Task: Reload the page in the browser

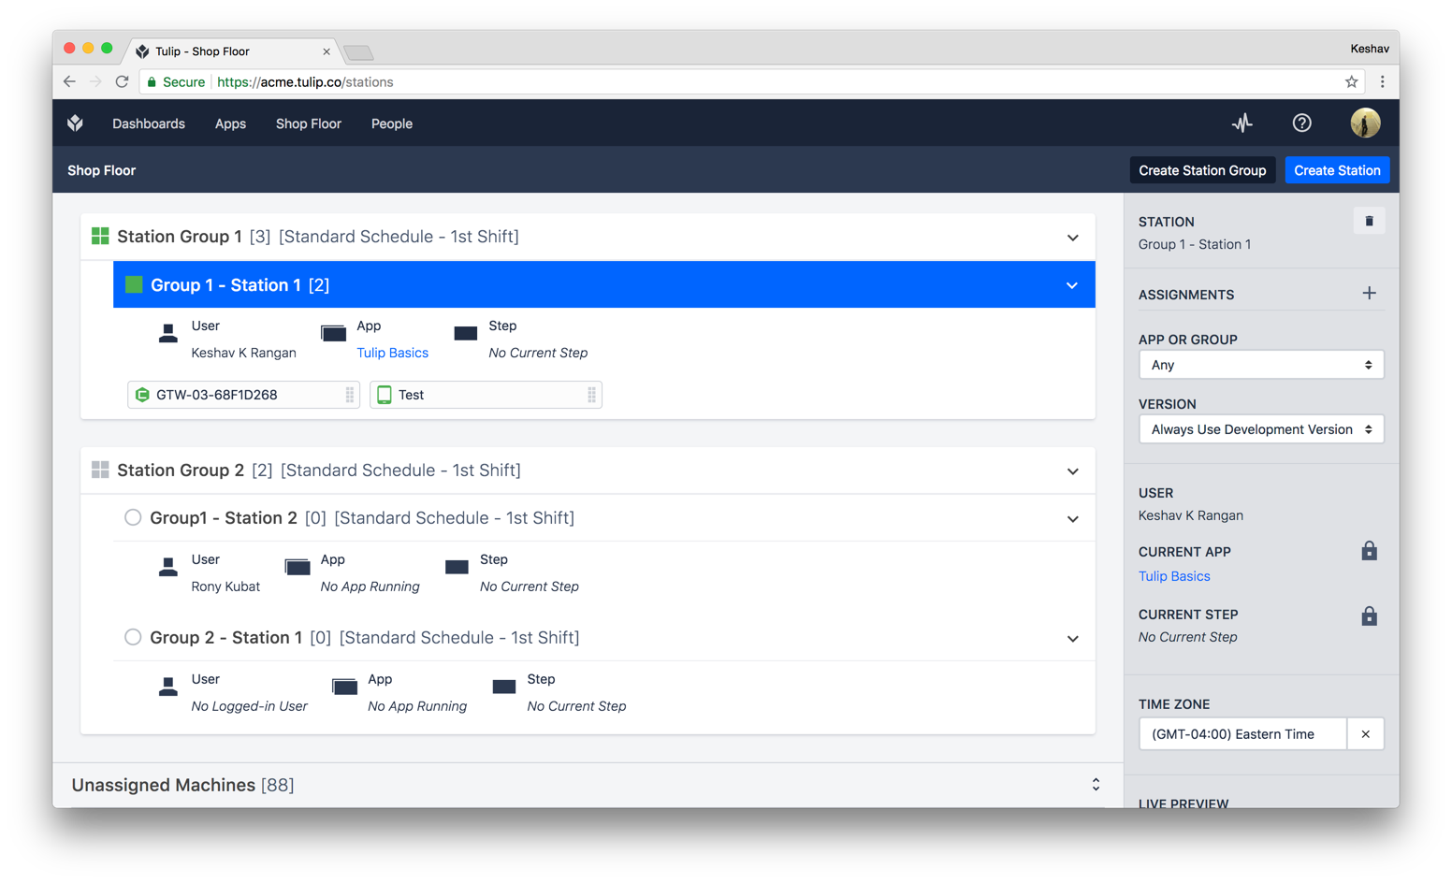Action: [x=122, y=82]
